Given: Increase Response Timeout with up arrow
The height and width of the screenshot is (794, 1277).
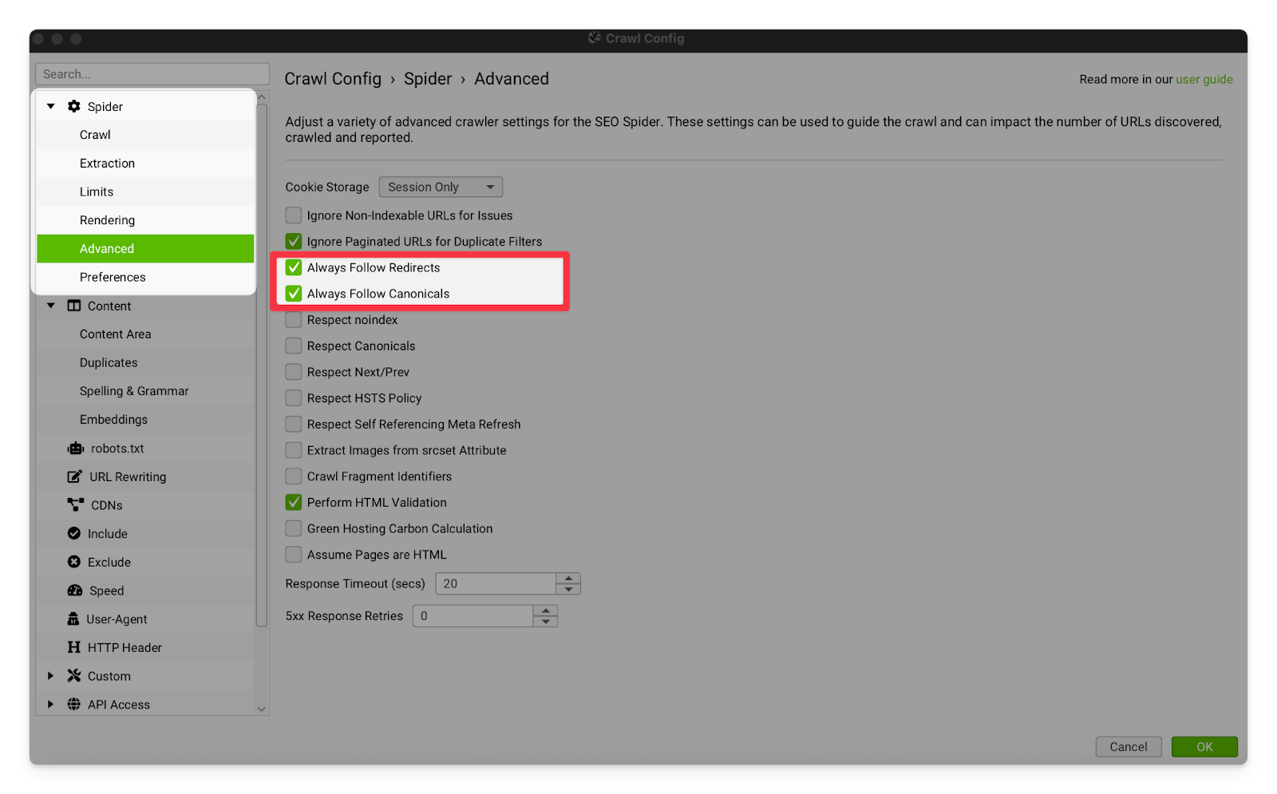Looking at the screenshot, I should point(568,579).
